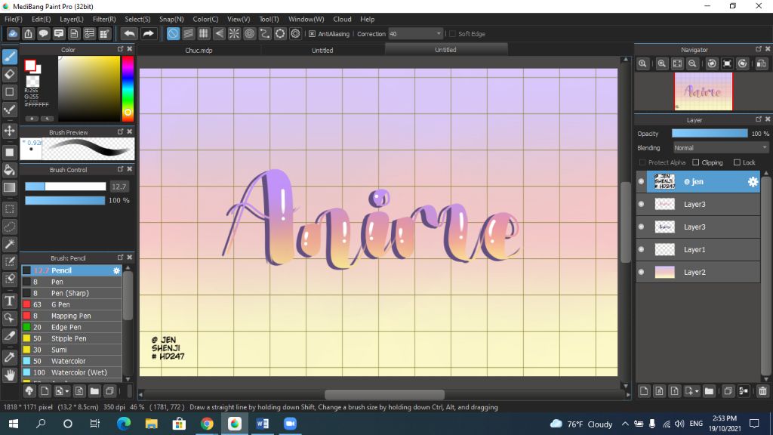Screen dimensions: 773x435
Task: Select the Bucket fill tool
Action: tap(10, 170)
